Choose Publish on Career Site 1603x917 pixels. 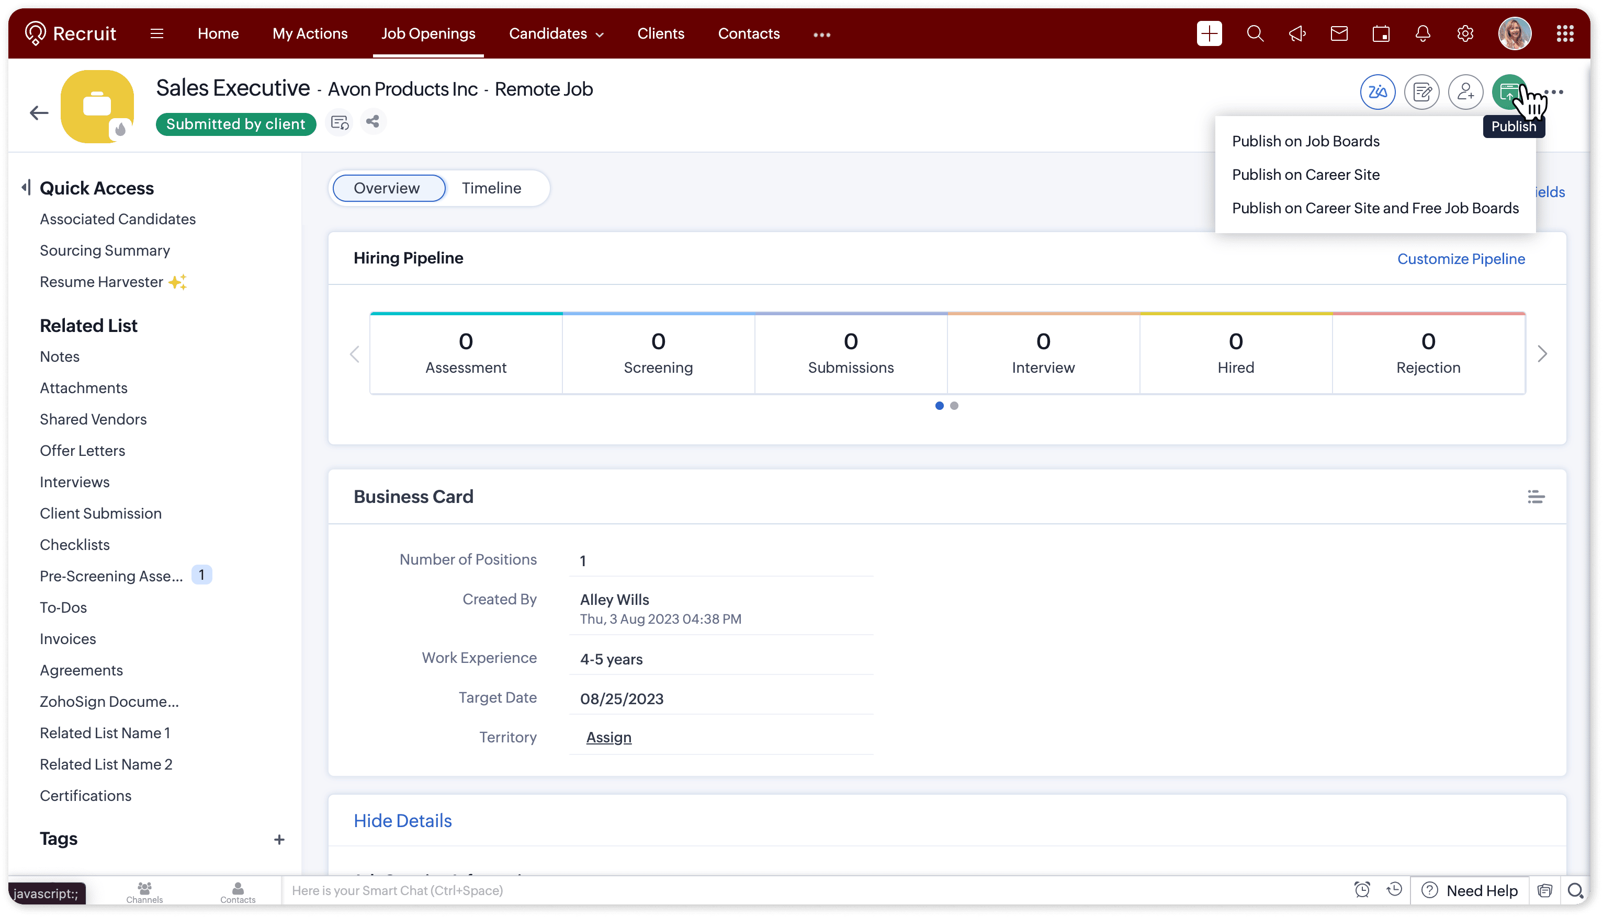coord(1306,175)
